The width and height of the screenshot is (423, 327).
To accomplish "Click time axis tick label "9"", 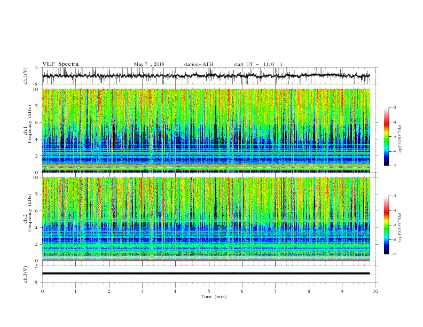I will [x=342, y=291].
